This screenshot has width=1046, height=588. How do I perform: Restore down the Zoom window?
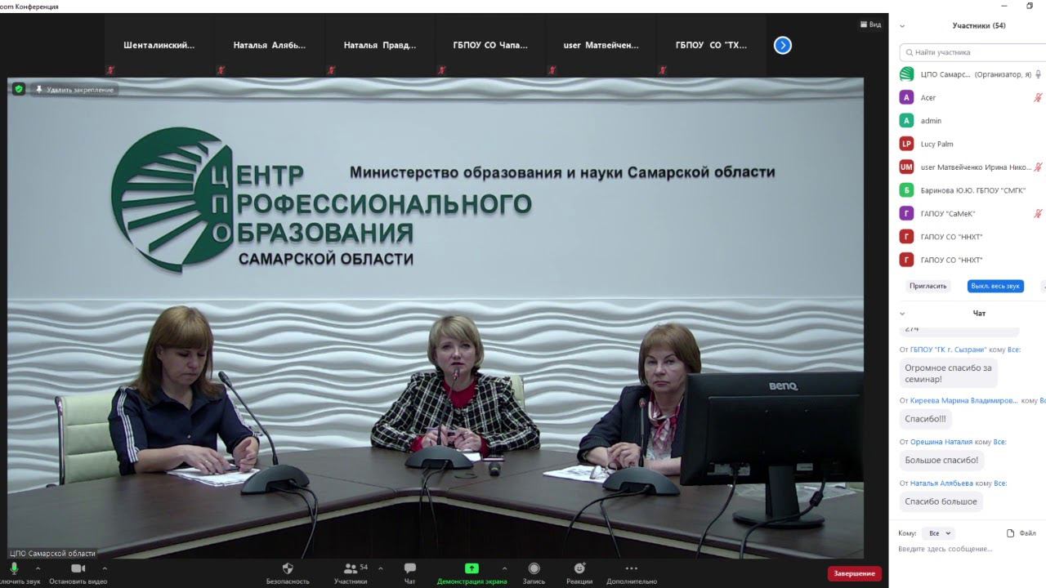(1030, 6)
